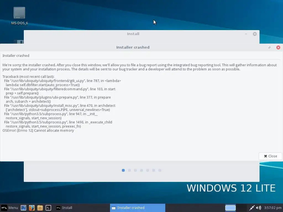The height and width of the screenshot is (212, 283).
Task: Click the first blue progress dot in Install window
Action: pyautogui.click(x=123, y=170)
